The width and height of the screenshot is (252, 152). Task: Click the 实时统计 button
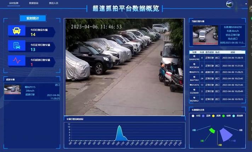point(33,18)
